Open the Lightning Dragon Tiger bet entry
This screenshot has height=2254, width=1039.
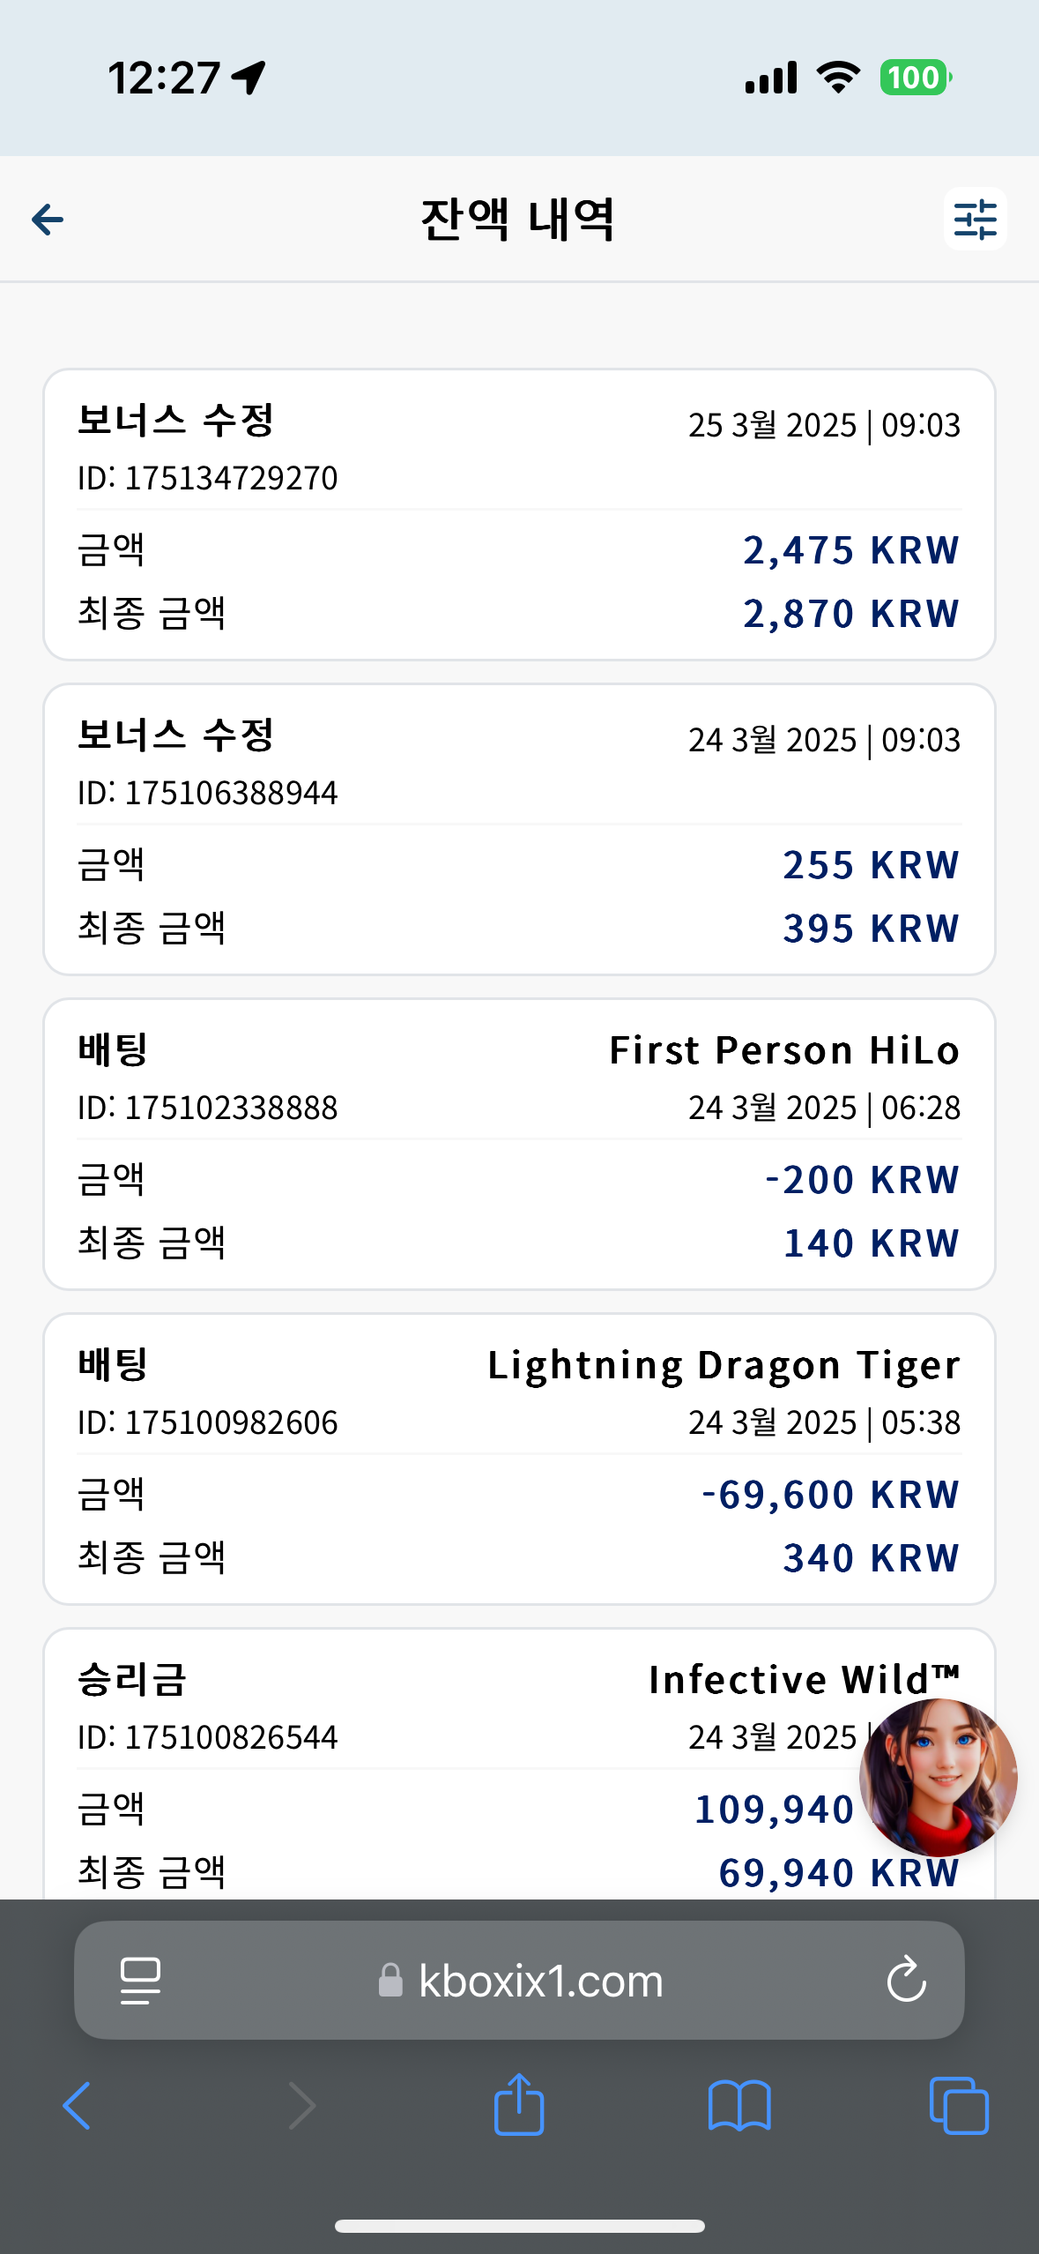click(x=519, y=1459)
